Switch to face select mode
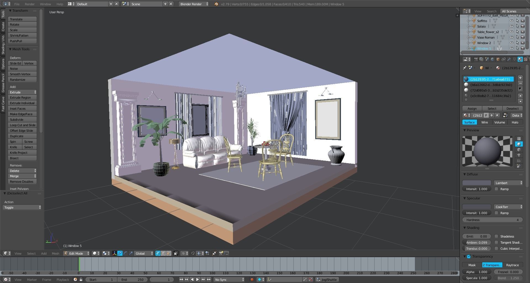Image resolution: width=530 pixels, height=283 pixels. [169, 253]
